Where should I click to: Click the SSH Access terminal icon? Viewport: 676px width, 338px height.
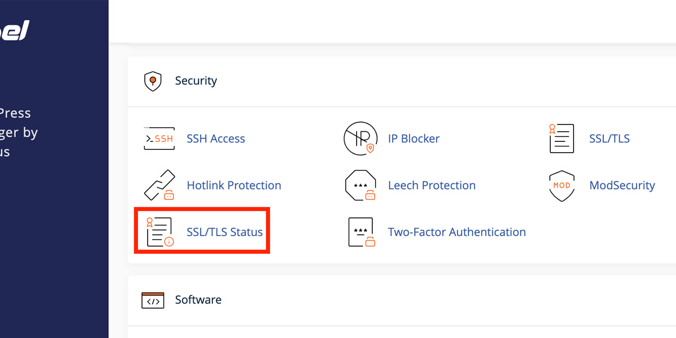[x=159, y=138]
